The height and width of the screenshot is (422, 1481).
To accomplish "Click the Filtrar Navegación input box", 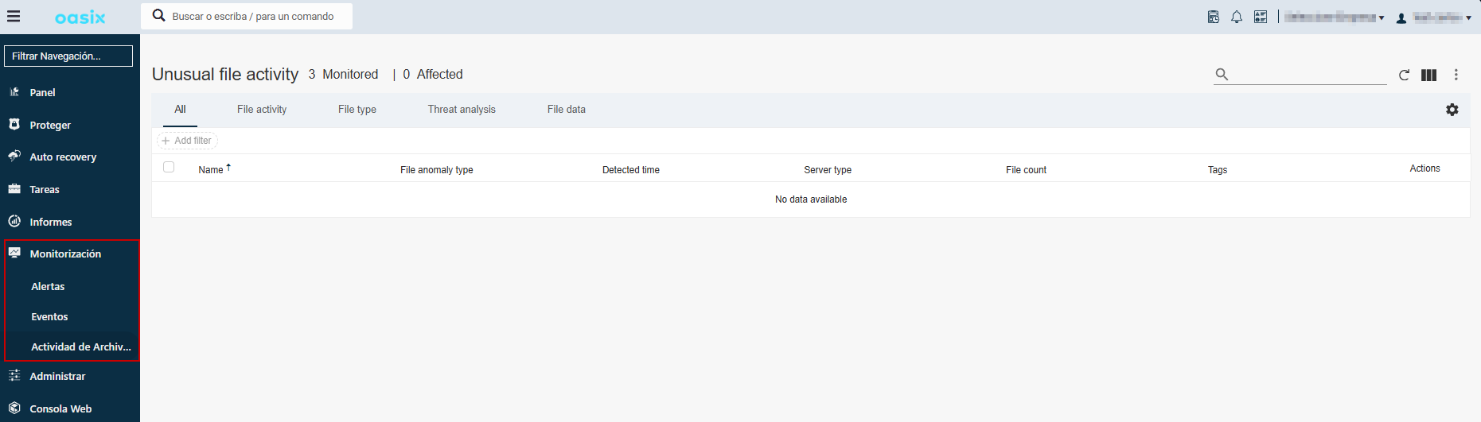I will pyautogui.click(x=68, y=56).
